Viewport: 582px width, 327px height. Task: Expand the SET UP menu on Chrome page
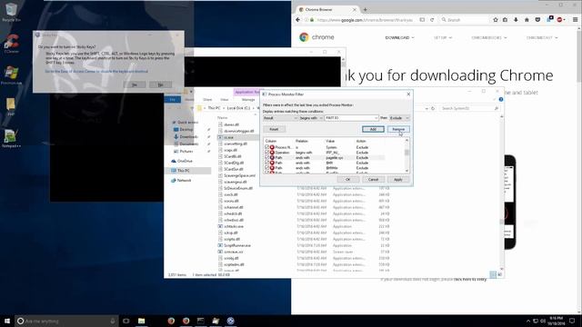pos(443,38)
